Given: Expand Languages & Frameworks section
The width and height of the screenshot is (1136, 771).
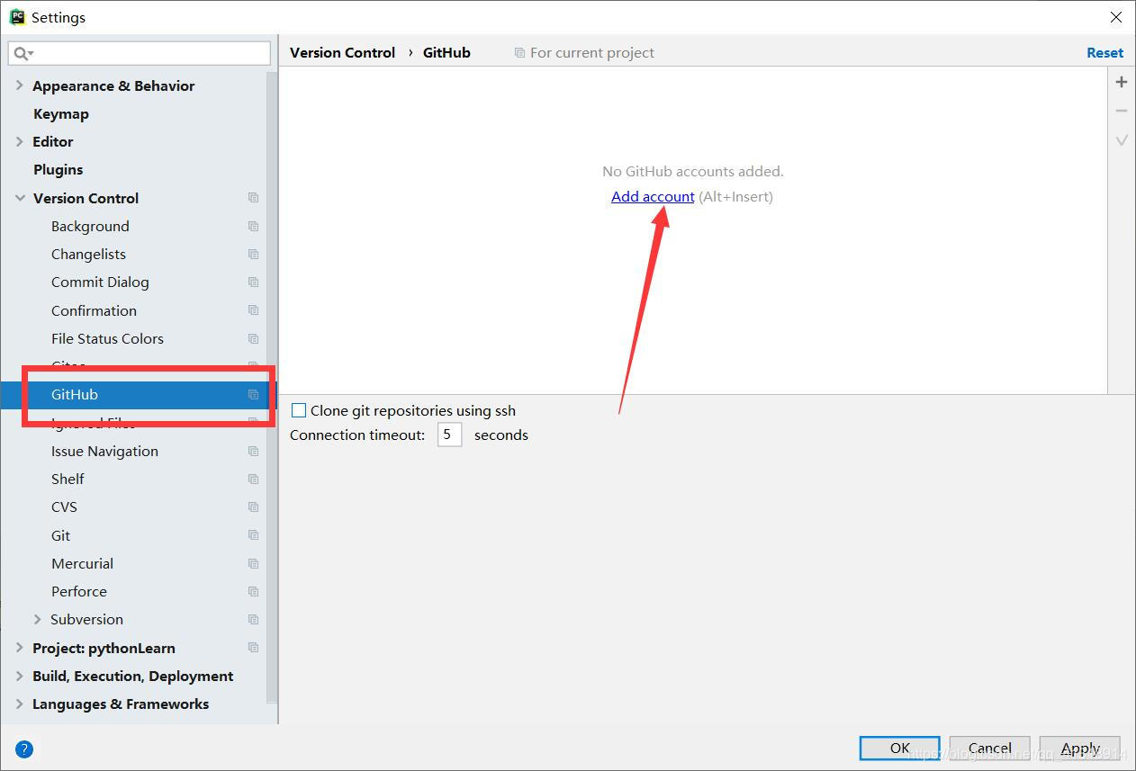Looking at the screenshot, I should (x=20, y=704).
